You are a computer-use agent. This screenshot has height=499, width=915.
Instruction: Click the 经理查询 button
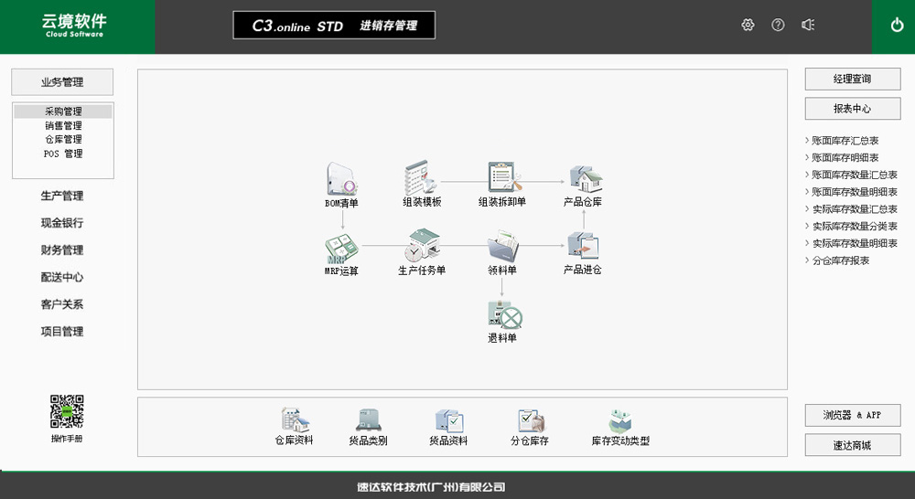[852, 80]
